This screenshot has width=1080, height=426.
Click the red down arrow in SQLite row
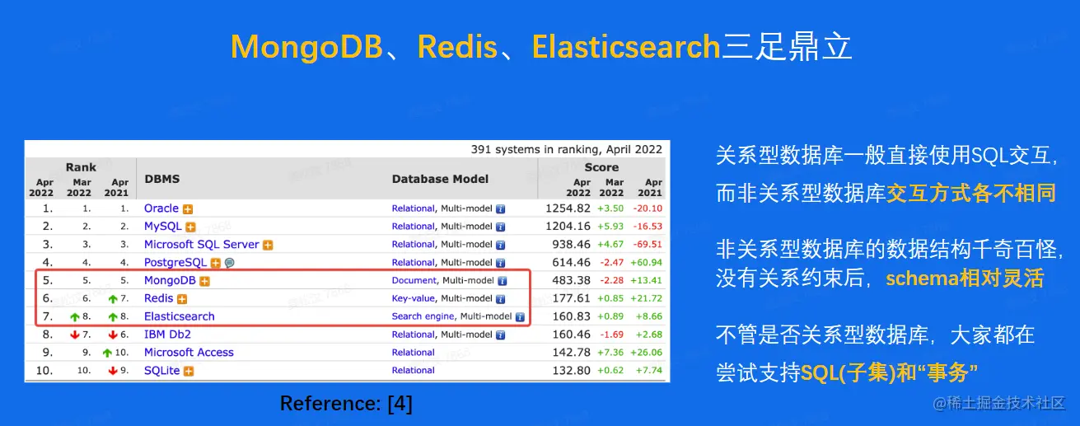(x=113, y=372)
